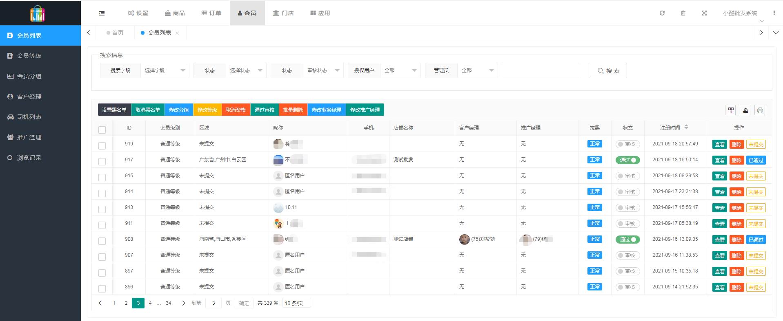Open 搜索字段 选择字段 dropdown
Viewport: 783px width, 321px height.
[165, 70]
